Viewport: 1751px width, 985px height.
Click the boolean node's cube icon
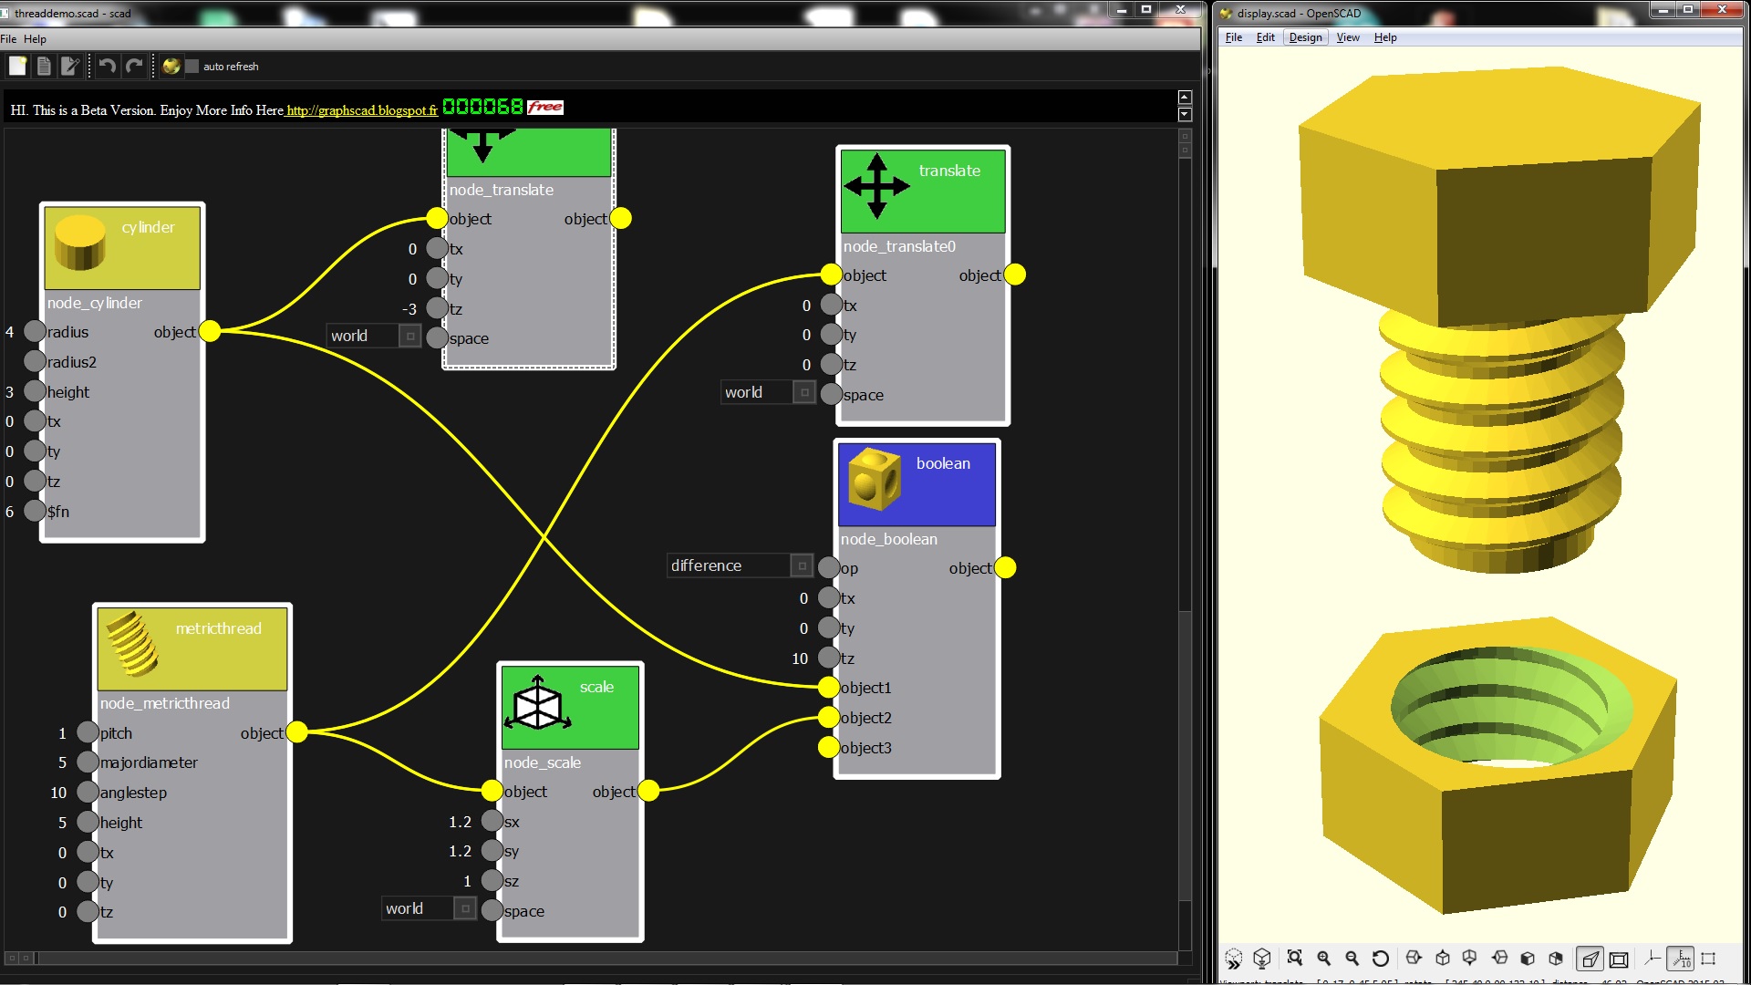tap(875, 479)
